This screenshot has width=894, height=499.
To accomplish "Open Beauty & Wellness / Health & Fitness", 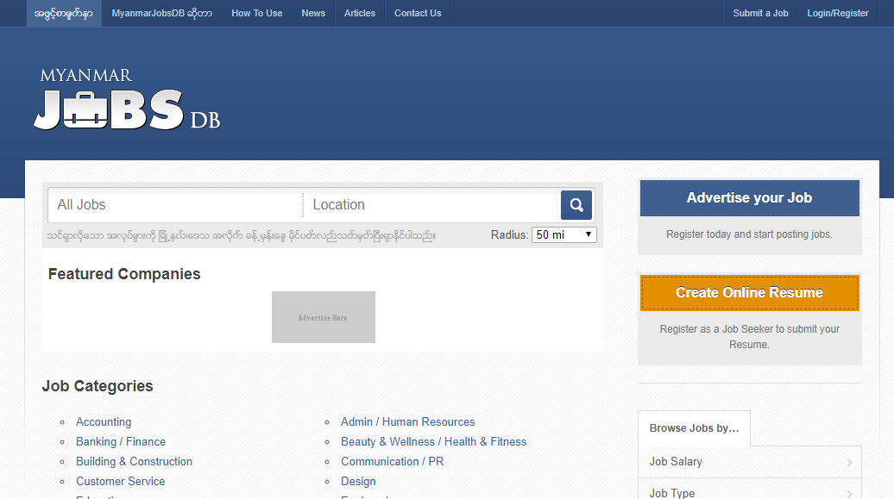I will [433, 442].
